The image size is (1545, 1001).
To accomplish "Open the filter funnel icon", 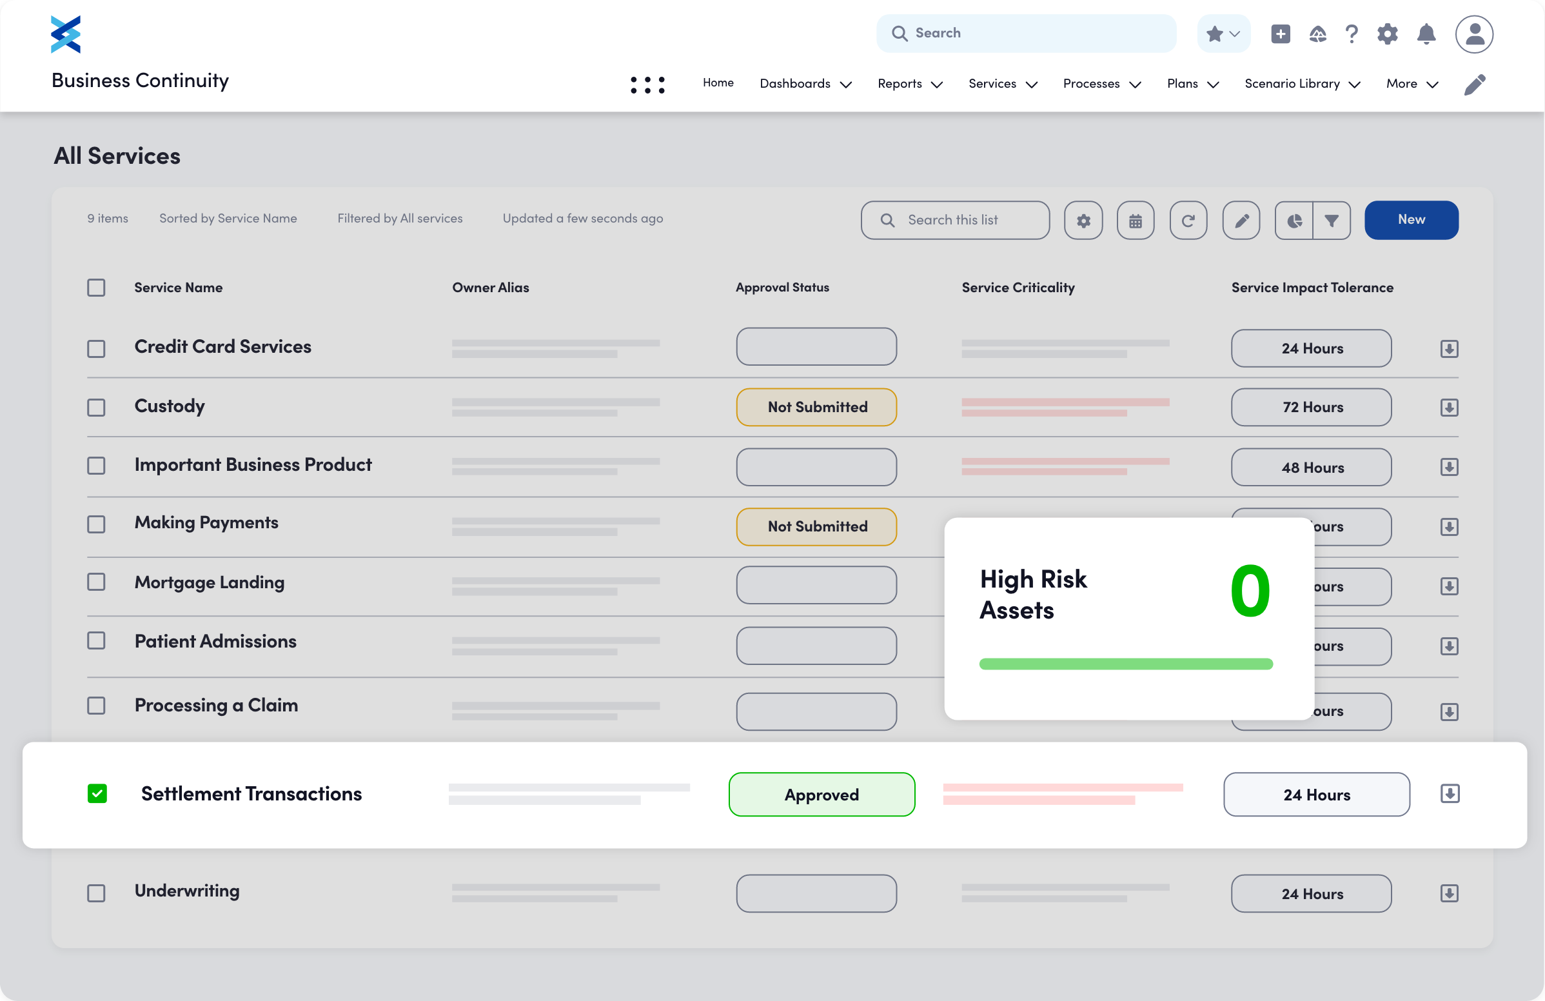I will pyautogui.click(x=1332, y=220).
